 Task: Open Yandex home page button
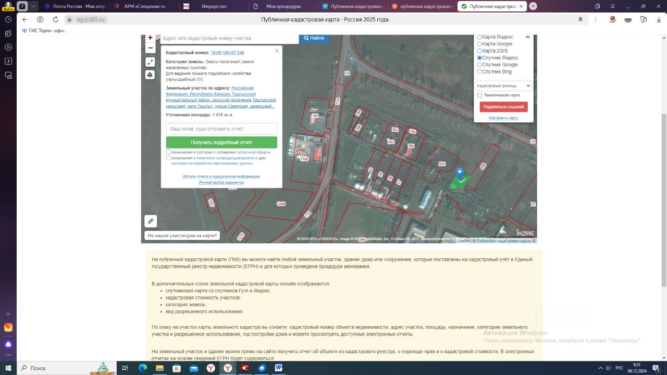tap(40, 19)
